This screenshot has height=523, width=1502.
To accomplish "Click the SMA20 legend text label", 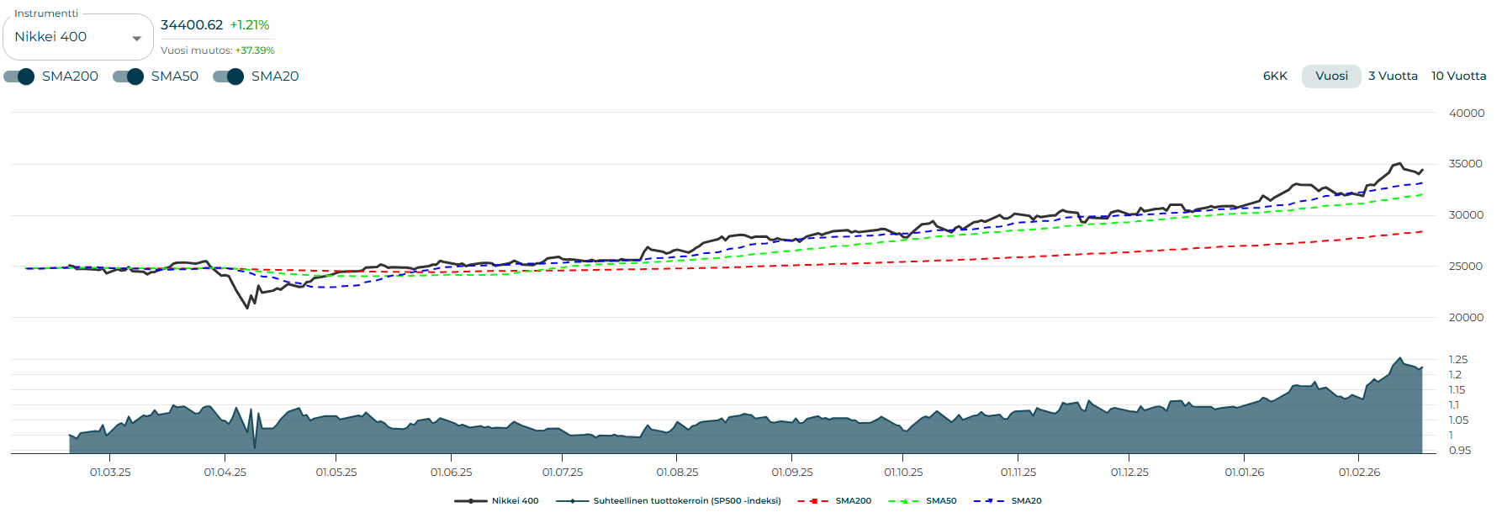I will coord(1026,501).
